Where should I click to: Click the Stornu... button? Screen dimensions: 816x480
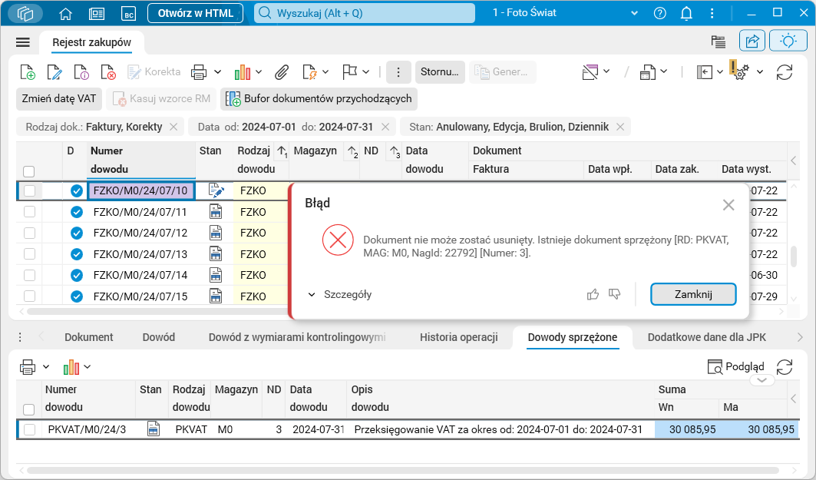click(x=440, y=72)
